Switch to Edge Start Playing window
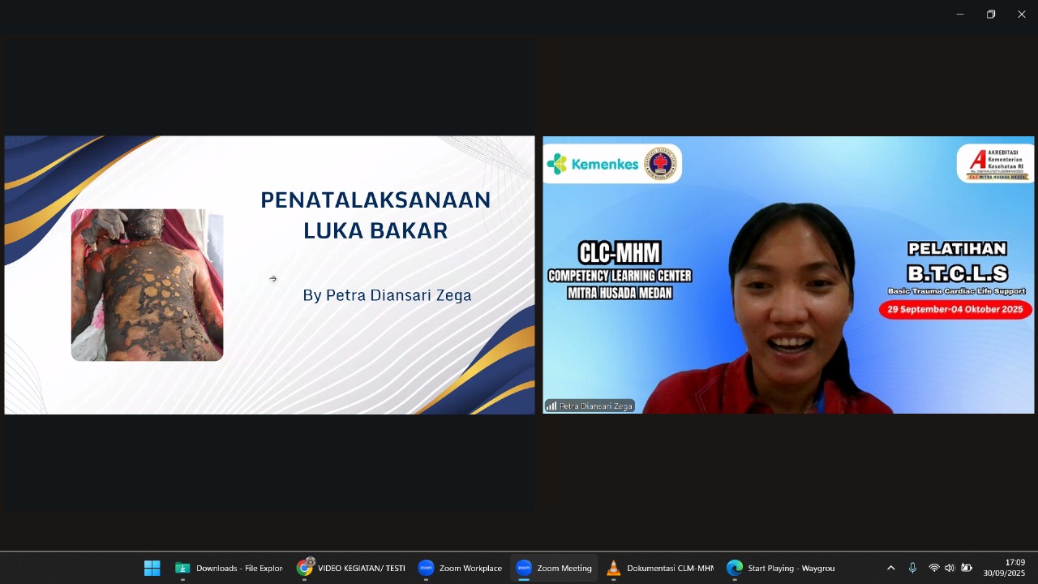This screenshot has width=1038, height=584. pos(781,568)
